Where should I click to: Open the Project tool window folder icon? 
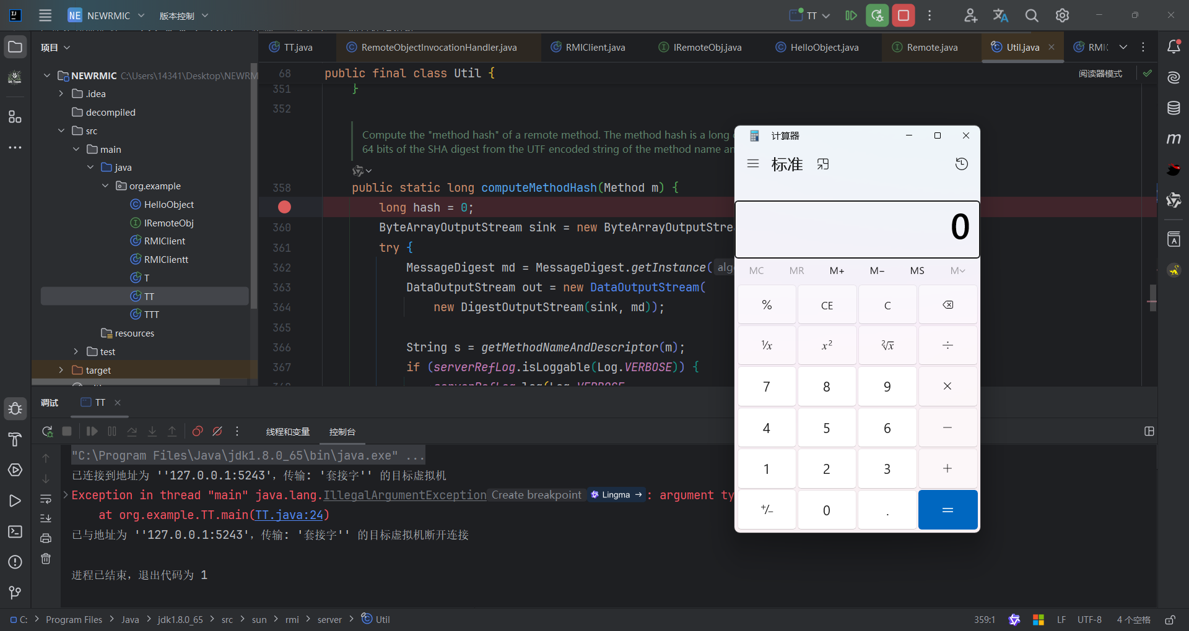coord(15,47)
